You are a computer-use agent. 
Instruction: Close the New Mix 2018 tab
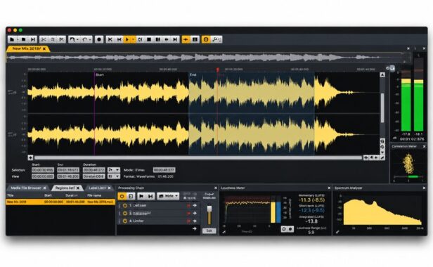44,49
